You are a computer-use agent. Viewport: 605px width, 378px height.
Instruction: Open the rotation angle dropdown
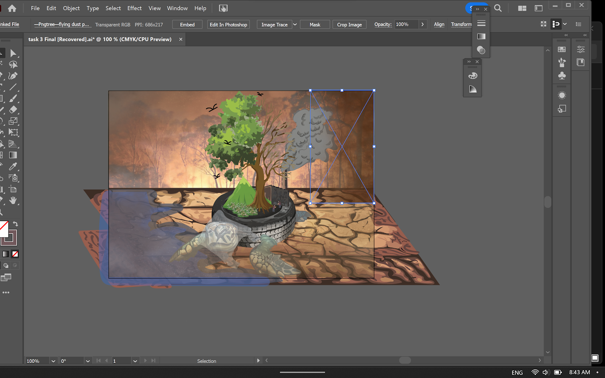pyautogui.click(x=88, y=361)
